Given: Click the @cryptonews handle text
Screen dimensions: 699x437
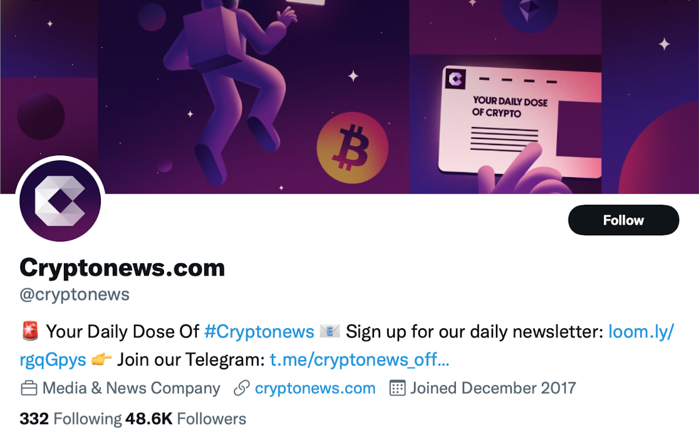Looking at the screenshot, I should (x=75, y=294).
